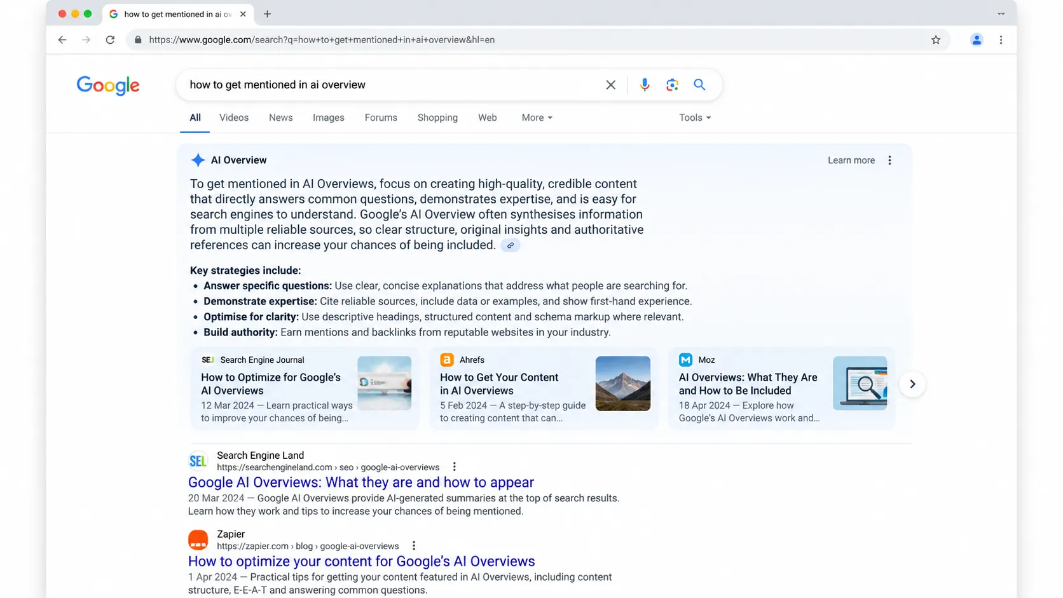The height and width of the screenshot is (598, 1063).
Task: Switch to the Videos tab
Action: click(234, 118)
